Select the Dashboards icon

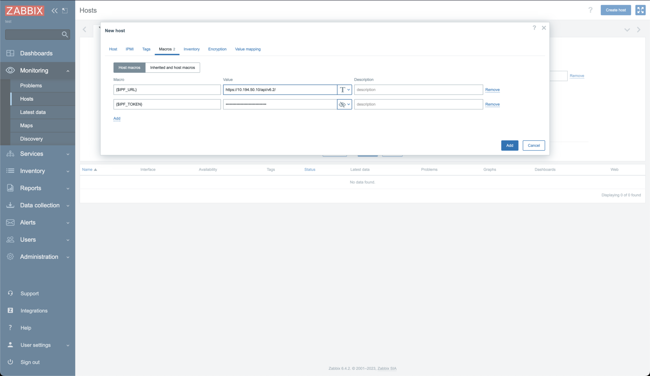pos(10,53)
